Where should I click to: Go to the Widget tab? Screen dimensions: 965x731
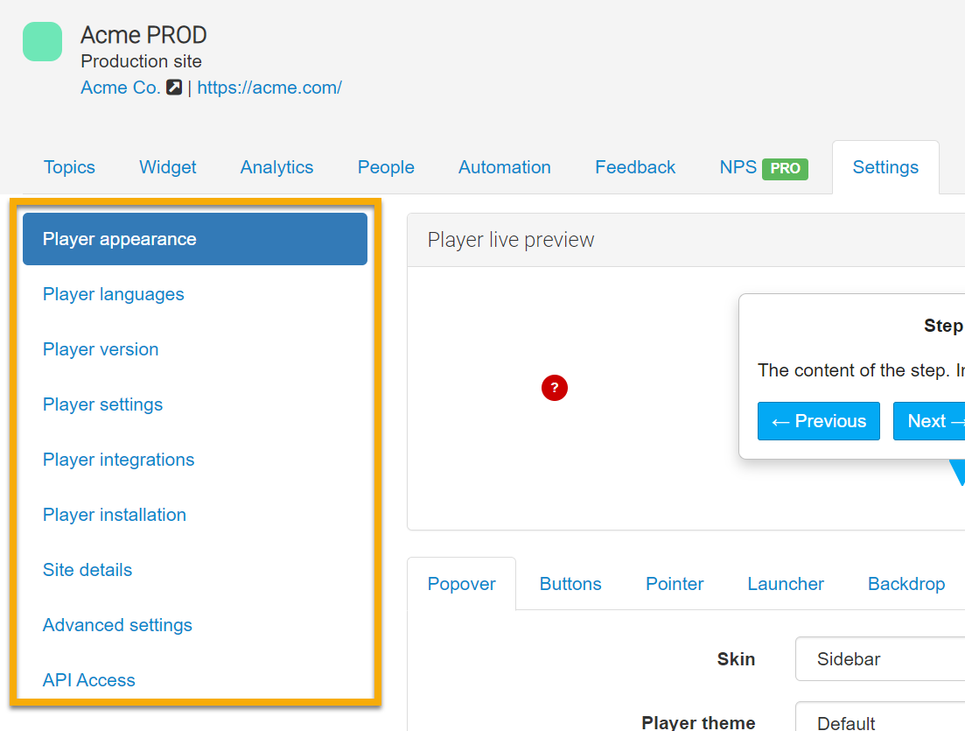pyautogui.click(x=168, y=167)
